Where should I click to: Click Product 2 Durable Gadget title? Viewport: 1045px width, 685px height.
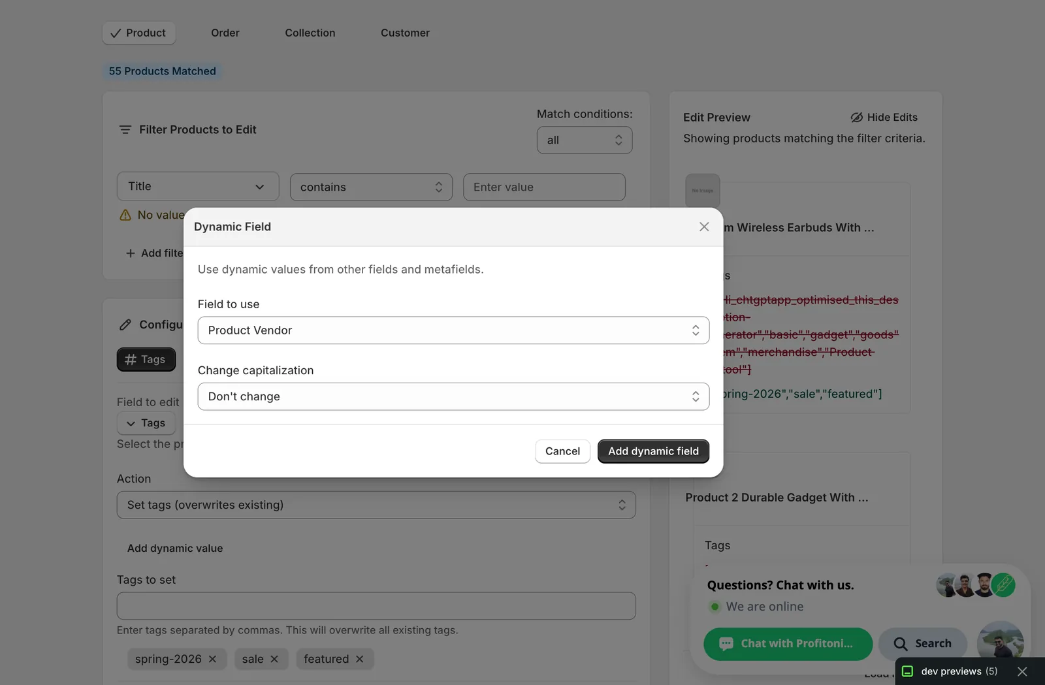click(777, 498)
